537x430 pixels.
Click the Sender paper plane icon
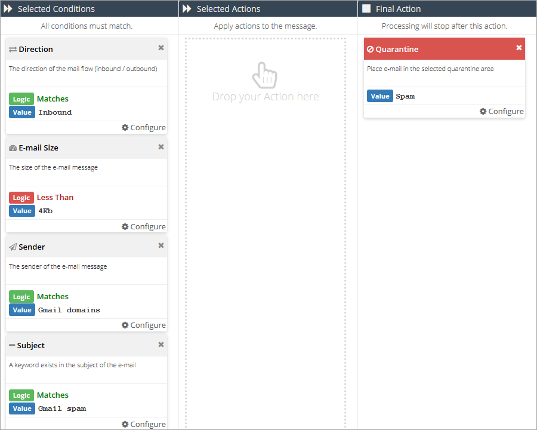pos(13,247)
